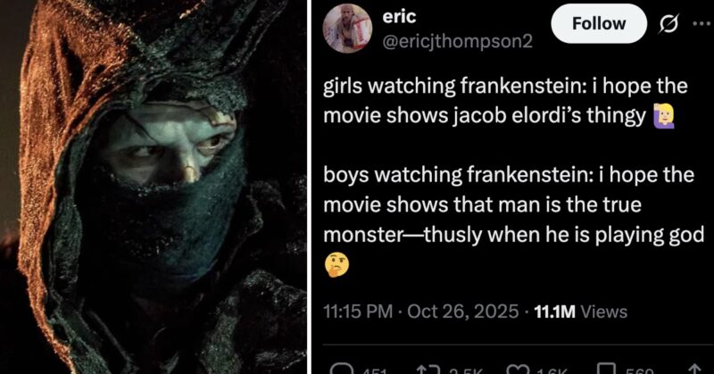The height and width of the screenshot is (374, 714).
Task: Click the repost arrows icon
Action: pyautogui.click(x=428, y=370)
